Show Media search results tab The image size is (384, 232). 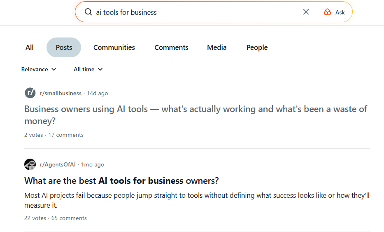pos(217,47)
